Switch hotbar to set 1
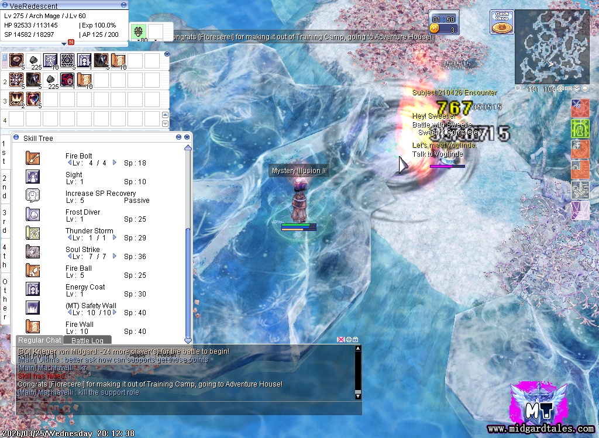The height and width of the screenshot is (438, 599). (x=5, y=58)
